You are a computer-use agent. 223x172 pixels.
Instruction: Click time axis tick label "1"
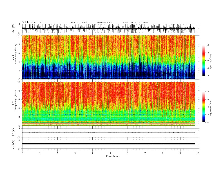40,153
